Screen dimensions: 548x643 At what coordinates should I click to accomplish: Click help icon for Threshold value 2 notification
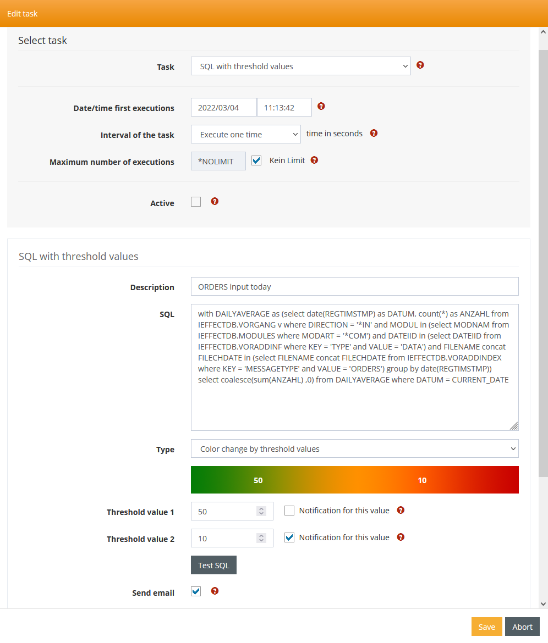(401, 537)
